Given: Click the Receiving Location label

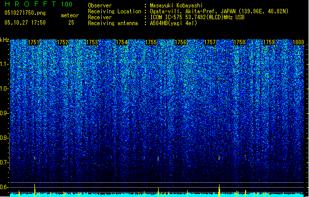Looking at the screenshot, I should pyautogui.click(x=114, y=11).
